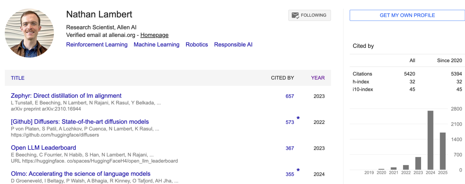The width and height of the screenshot is (465, 184).
Task: View the 657 citations of Zephyr
Action: (x=290, y=96)
